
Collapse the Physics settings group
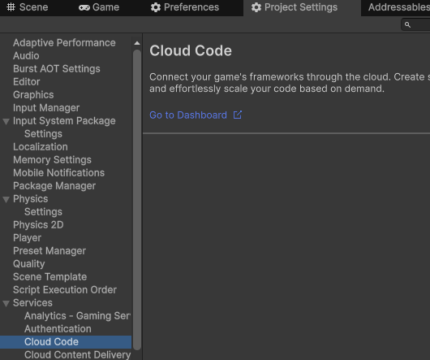[x=6, y=199]
